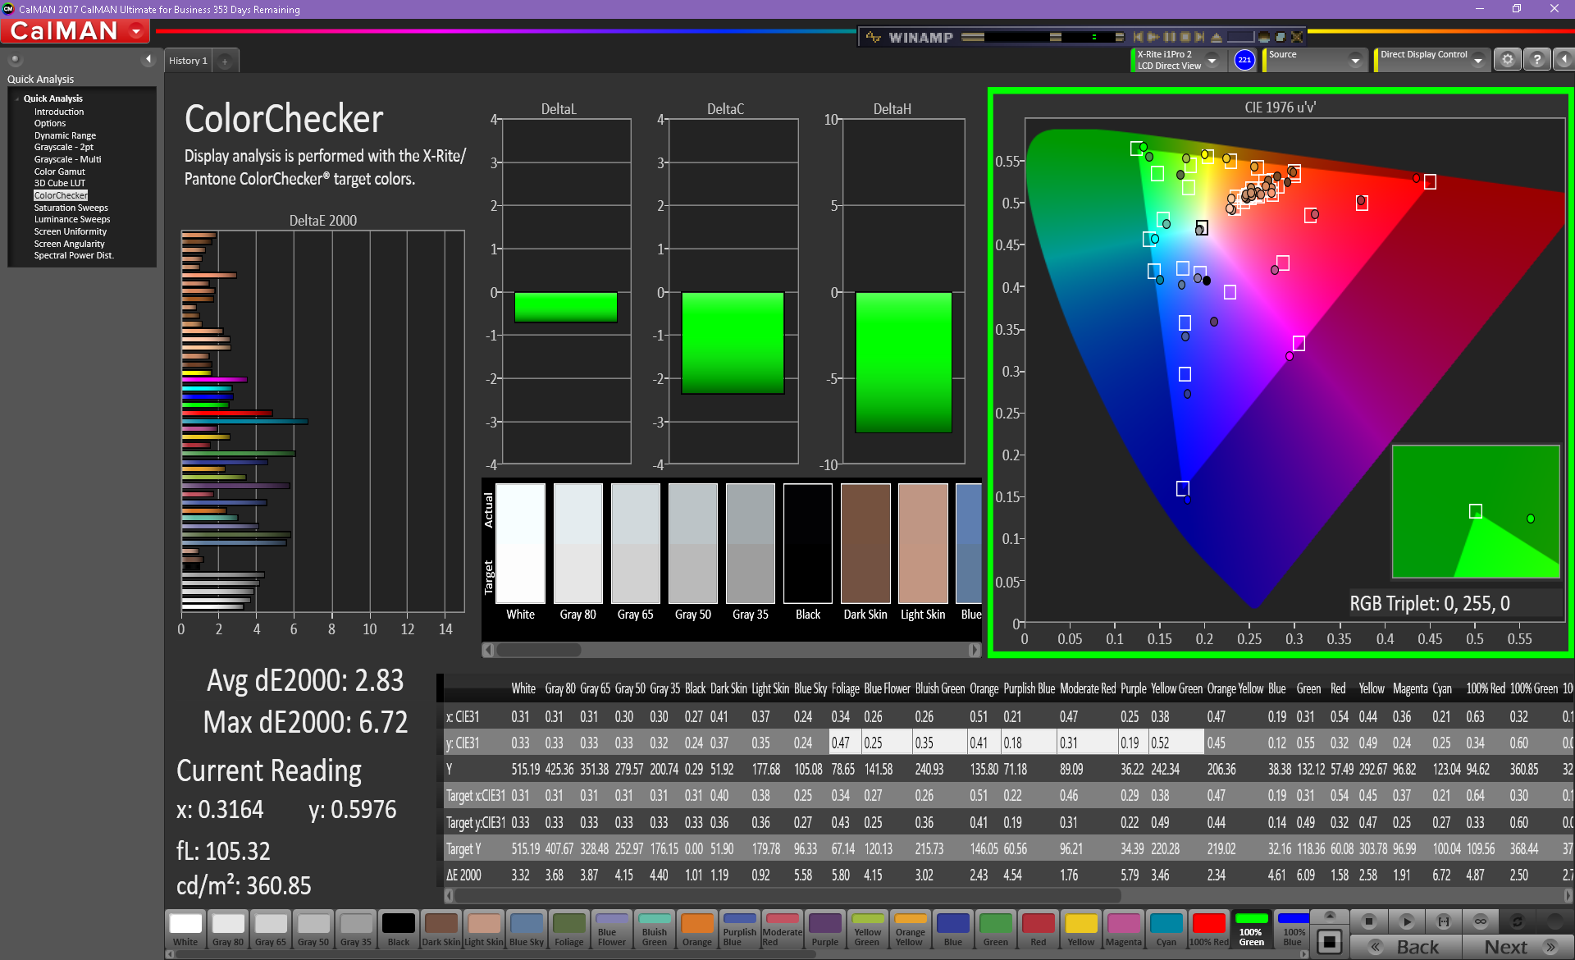The image size is (1575, 960).
Task: Click the stop measurement icon
Action: (x=1368, y=921)
